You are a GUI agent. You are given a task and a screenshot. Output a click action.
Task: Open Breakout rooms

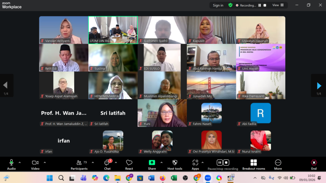[254, 165]
